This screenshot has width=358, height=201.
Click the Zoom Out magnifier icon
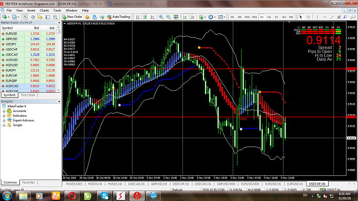[168, 17]
